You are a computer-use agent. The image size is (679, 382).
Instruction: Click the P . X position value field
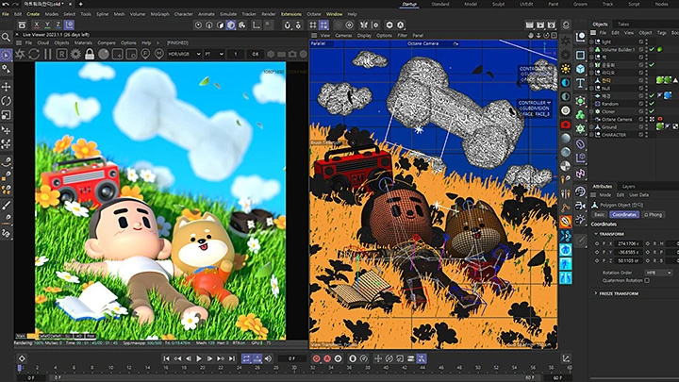pyautogui.click(x=630, y=243)
